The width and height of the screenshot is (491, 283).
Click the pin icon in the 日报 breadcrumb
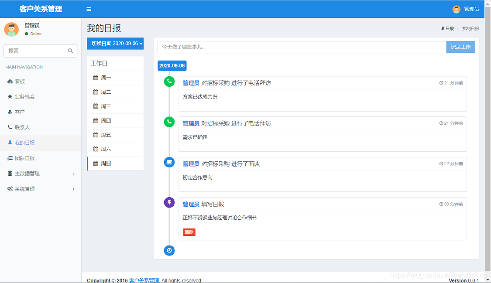[443, 28]
